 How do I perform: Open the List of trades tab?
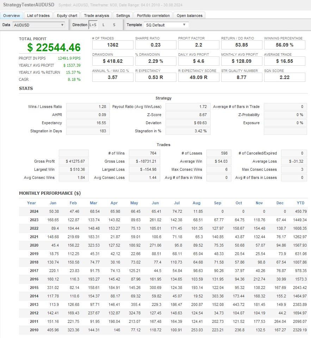point(38,16)
